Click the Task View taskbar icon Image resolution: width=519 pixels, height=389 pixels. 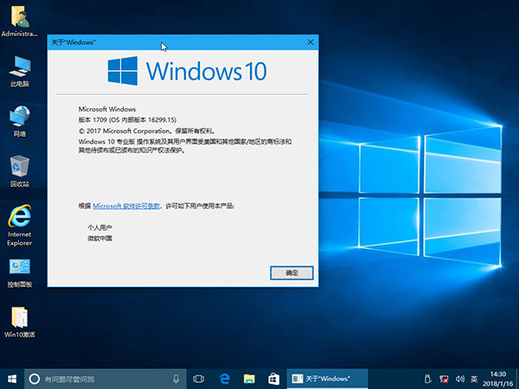point(198,379)
